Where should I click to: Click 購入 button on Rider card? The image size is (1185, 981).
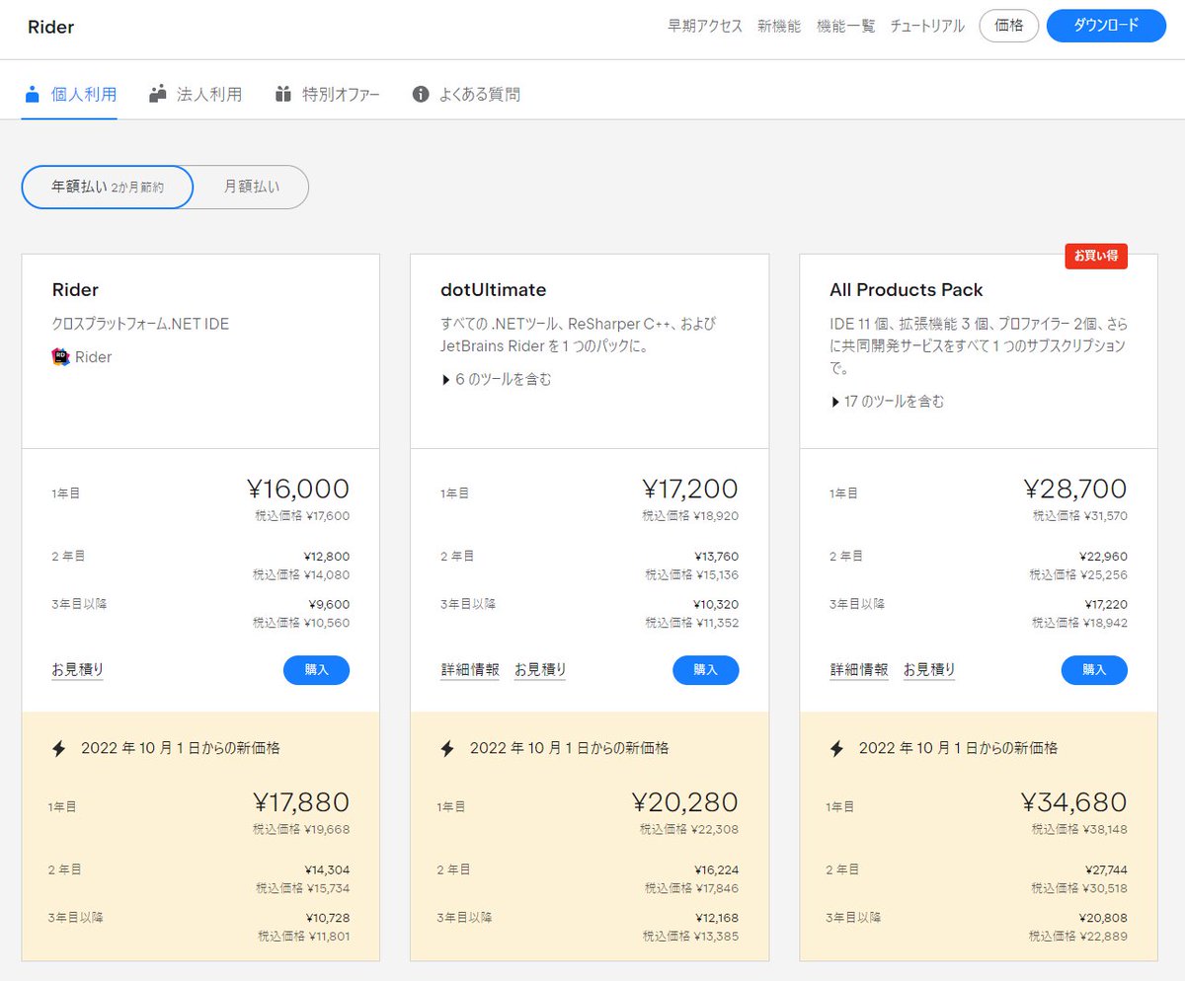tap(316, 670)
